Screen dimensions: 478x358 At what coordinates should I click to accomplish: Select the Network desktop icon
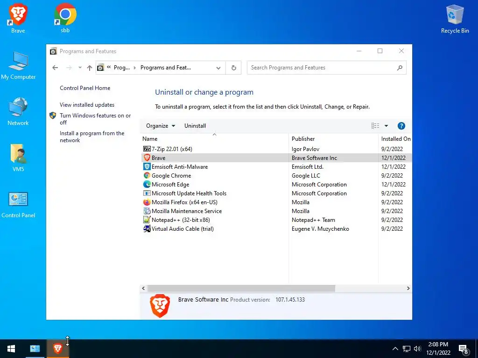coord(18,111)
